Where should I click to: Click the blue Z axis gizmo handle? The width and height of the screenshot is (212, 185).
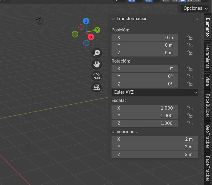86,21
